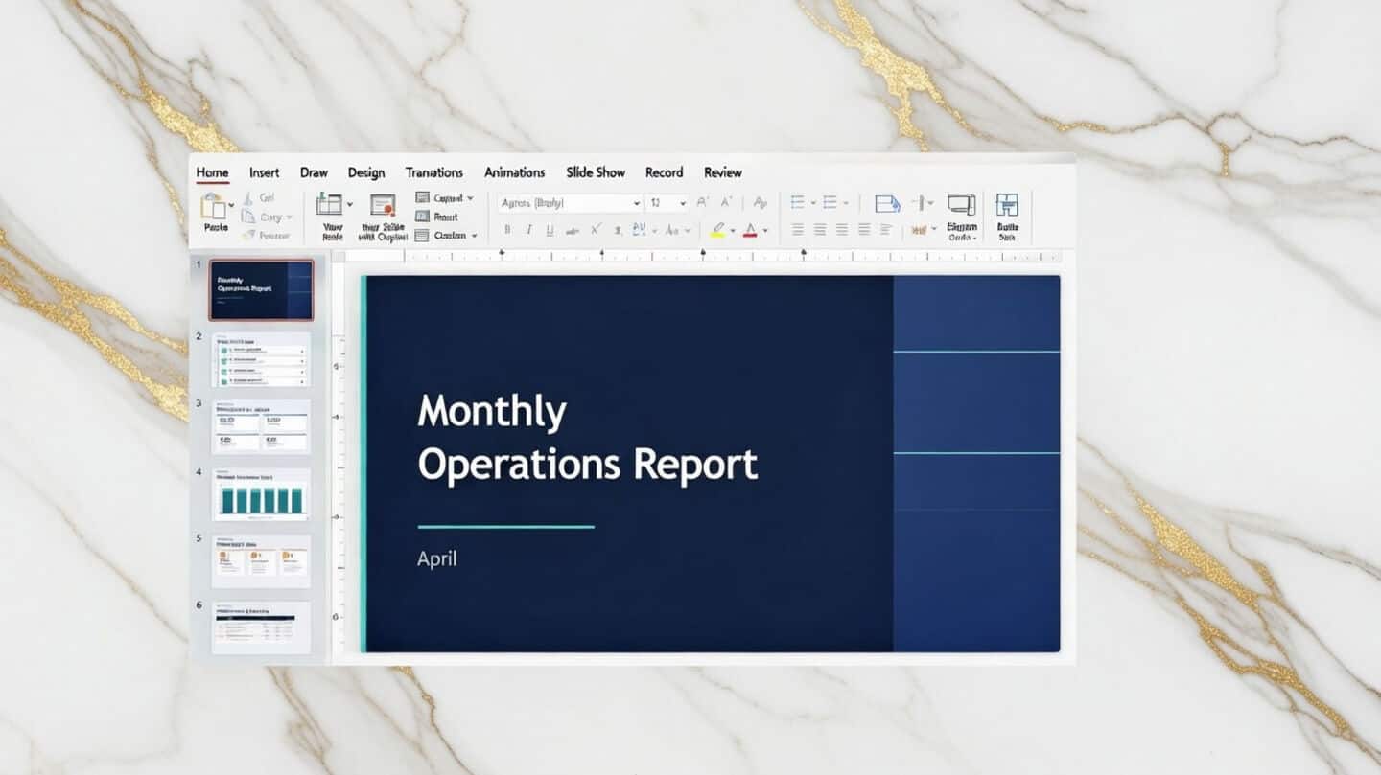Switch to the Insert ribbon tab
The image size is (1381, 775).
264,172
